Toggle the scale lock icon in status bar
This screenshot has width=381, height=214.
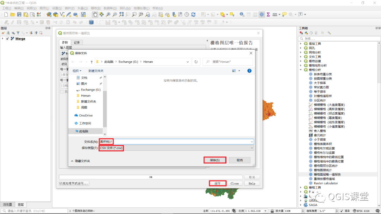point(272,211)
